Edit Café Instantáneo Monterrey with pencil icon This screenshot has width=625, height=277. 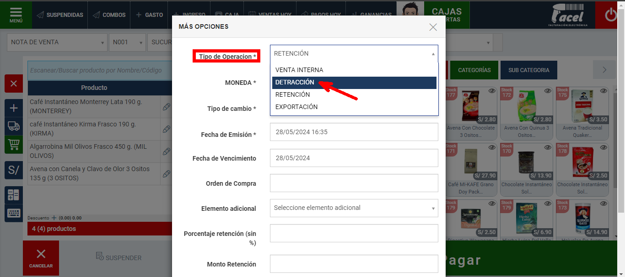point(167,106)
